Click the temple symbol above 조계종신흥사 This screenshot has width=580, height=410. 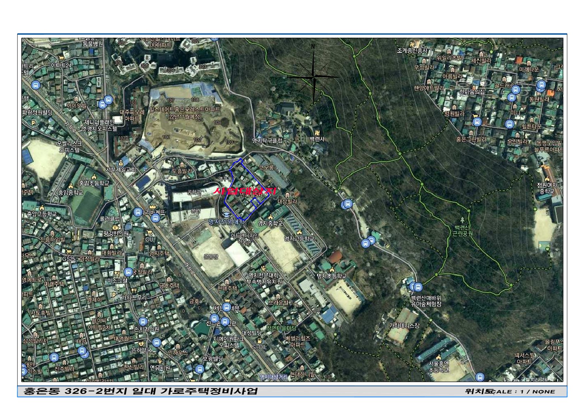(x=412, y=44)
